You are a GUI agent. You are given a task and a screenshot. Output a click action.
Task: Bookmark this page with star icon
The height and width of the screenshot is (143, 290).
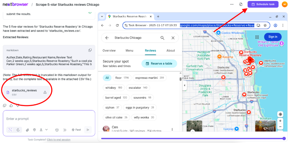265,25
